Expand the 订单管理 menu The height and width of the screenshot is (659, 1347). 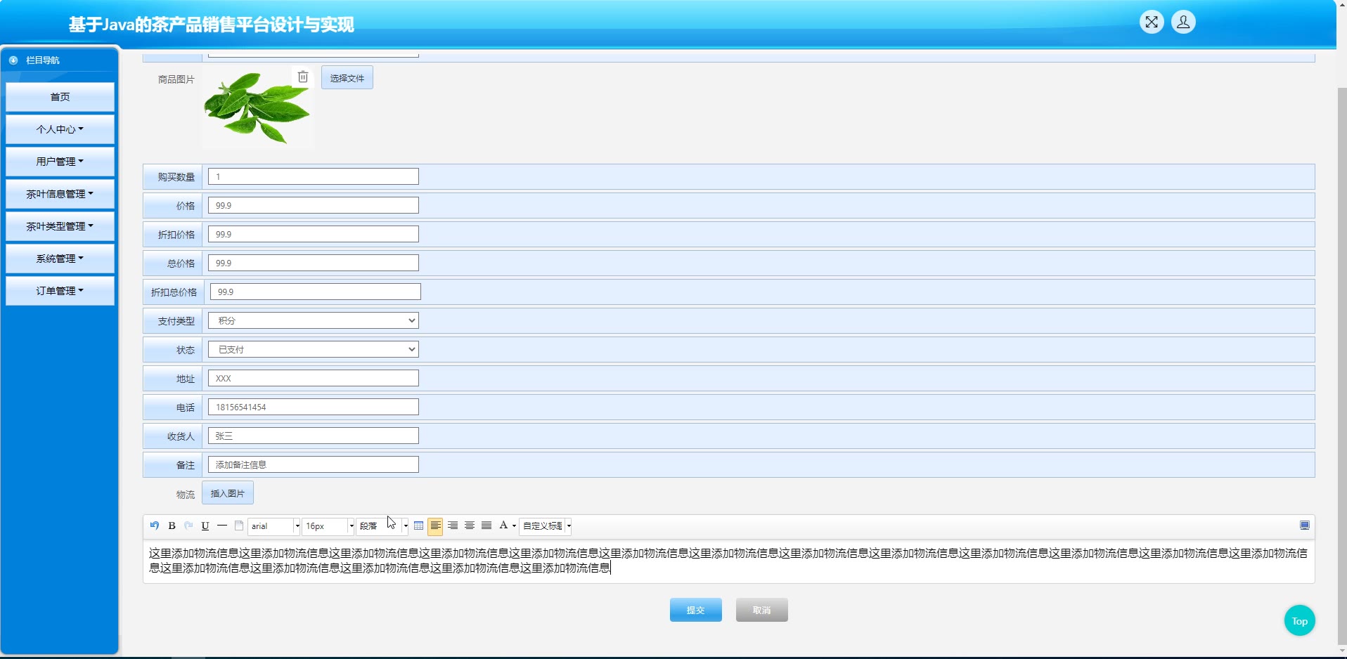click(x=60, y=291)
